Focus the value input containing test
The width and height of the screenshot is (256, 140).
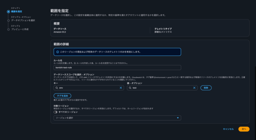pyautogui.click(x=162, y=88)
